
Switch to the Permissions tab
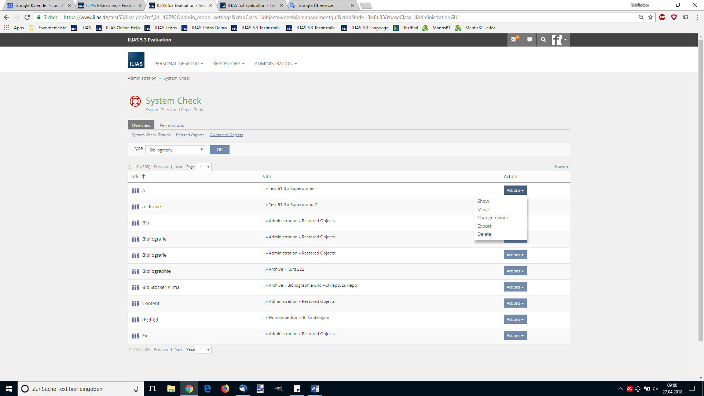pyautogui.click(x=172, y=125)
